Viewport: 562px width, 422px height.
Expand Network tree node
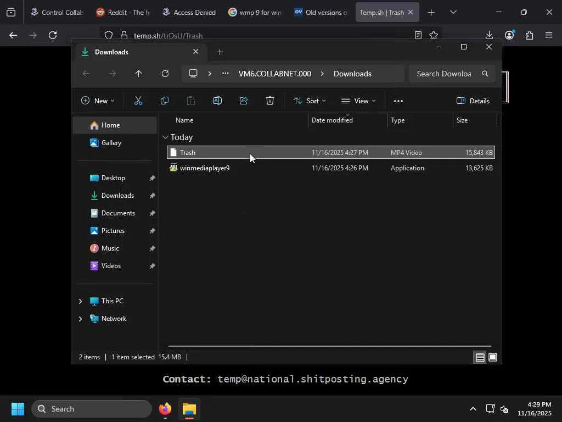[x=80, y=319]
